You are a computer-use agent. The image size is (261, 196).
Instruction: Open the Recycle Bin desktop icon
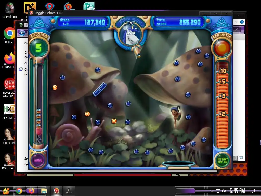[10, 10]
